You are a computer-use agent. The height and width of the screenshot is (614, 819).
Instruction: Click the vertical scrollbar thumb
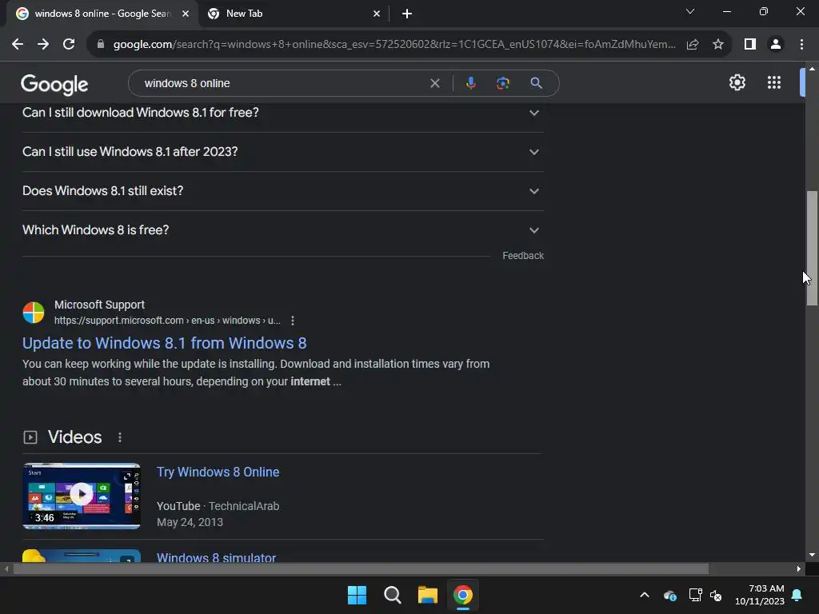click(812, 248)
